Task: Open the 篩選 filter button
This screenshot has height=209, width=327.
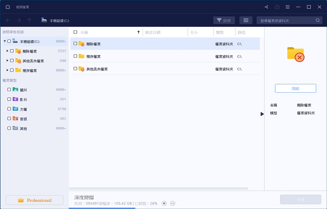Action: [x=224, y=20]
